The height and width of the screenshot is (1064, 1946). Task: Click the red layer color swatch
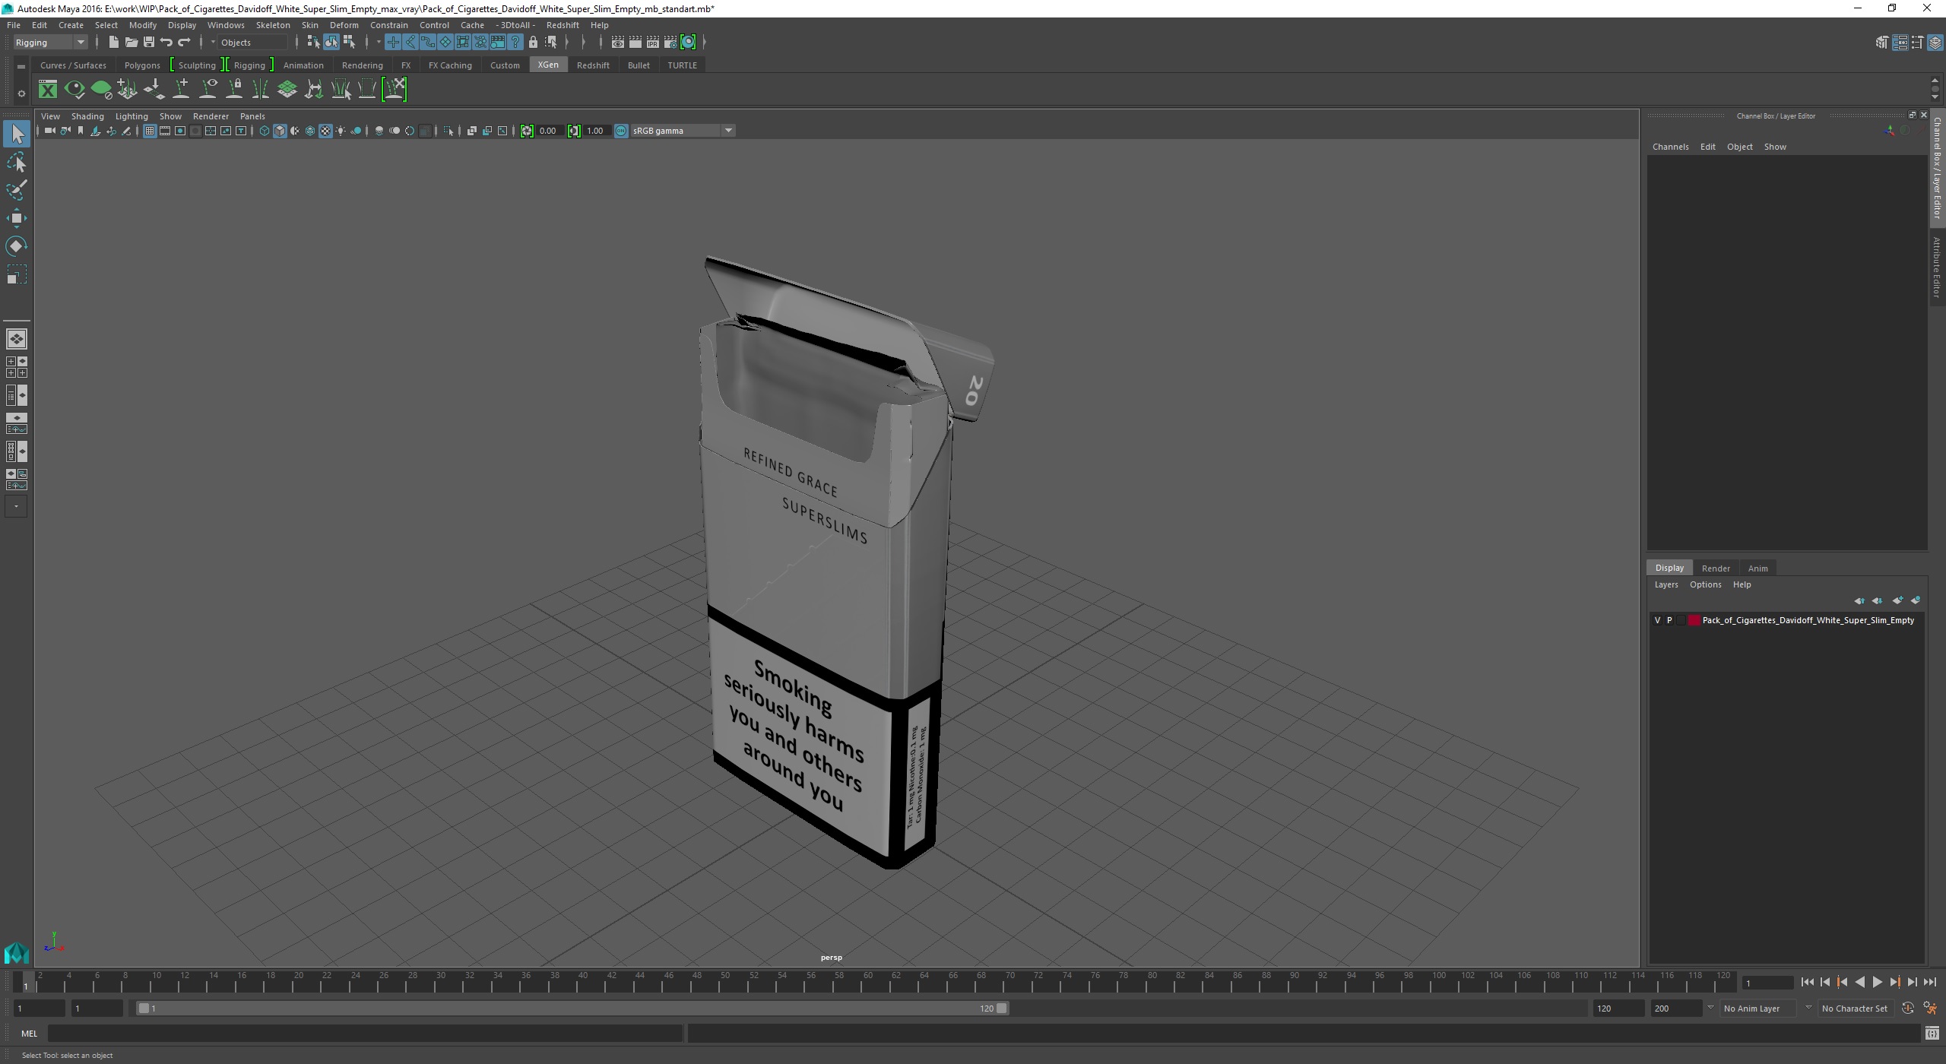(1694, 620)
